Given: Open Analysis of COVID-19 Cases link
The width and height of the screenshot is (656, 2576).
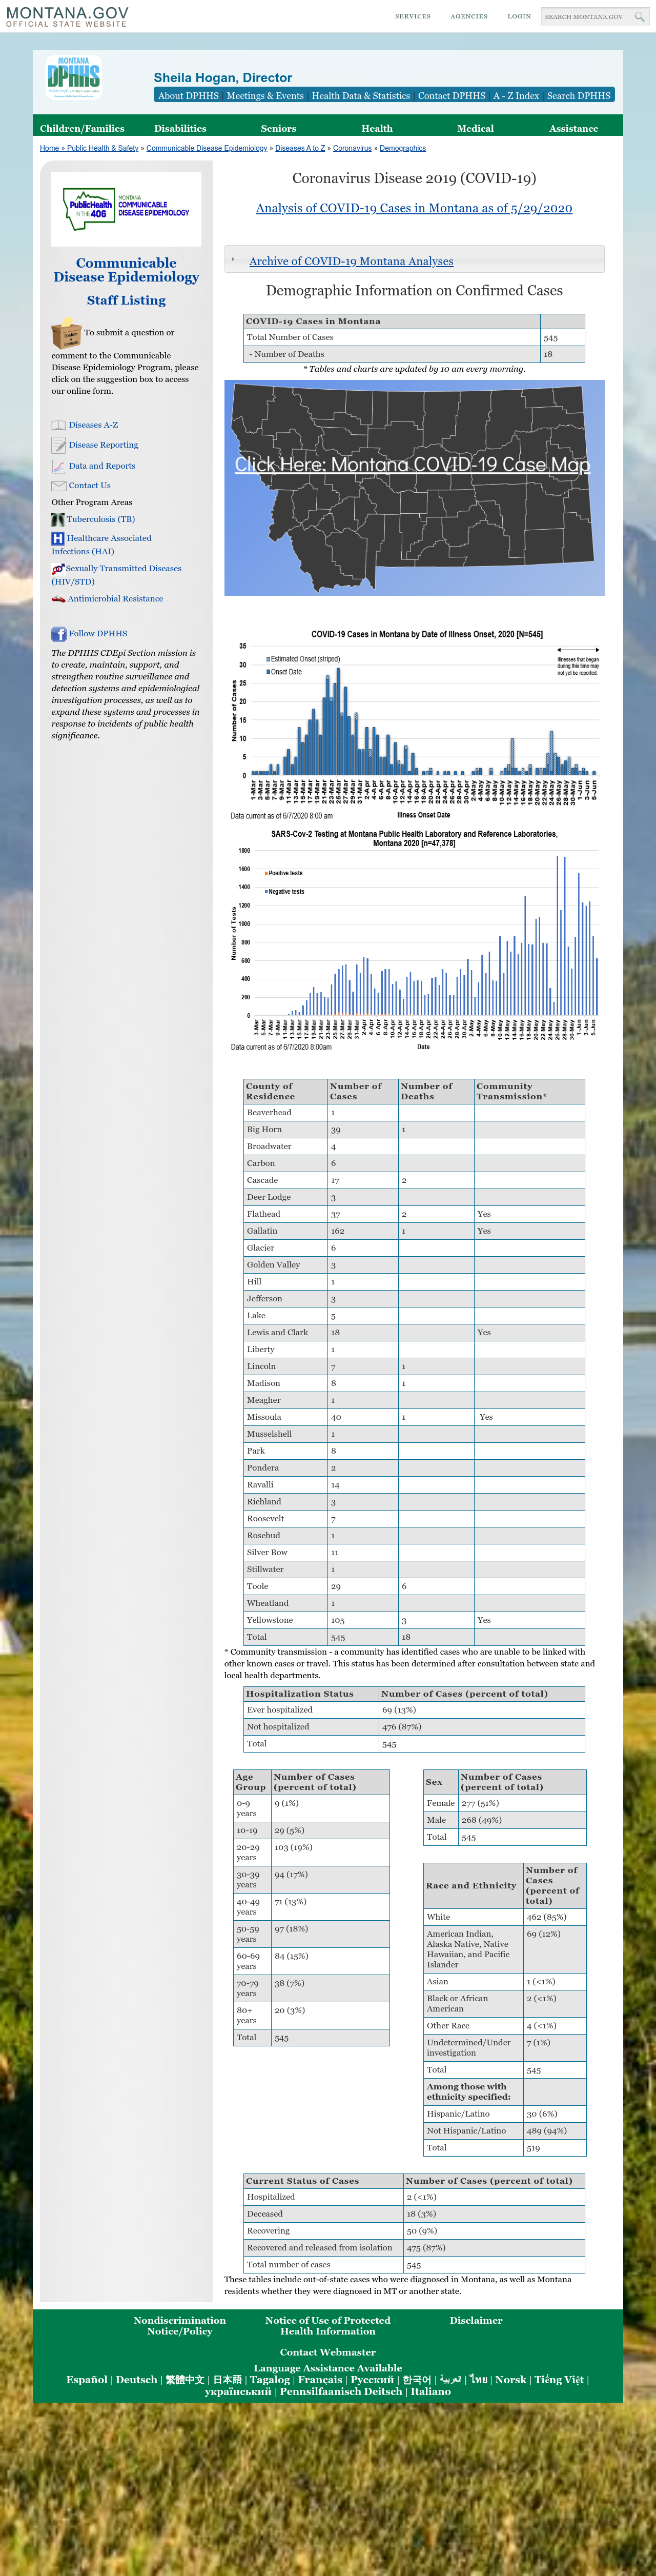Looking at the screenshot, I should click(414, 208).
